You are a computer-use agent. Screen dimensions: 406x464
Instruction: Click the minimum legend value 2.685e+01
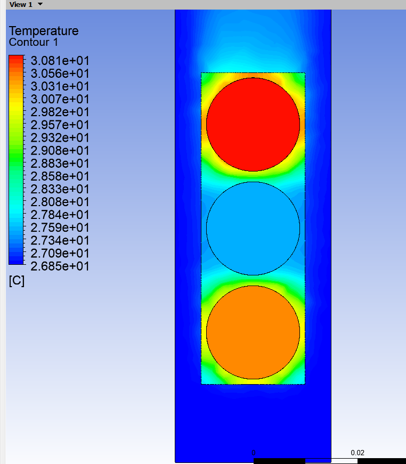pyautogui.click(x=60, y=266)
